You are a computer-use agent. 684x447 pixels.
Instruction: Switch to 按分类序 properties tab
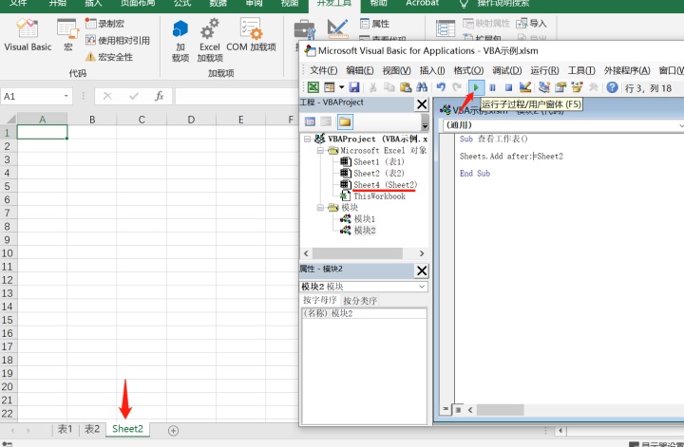[360, 301]
